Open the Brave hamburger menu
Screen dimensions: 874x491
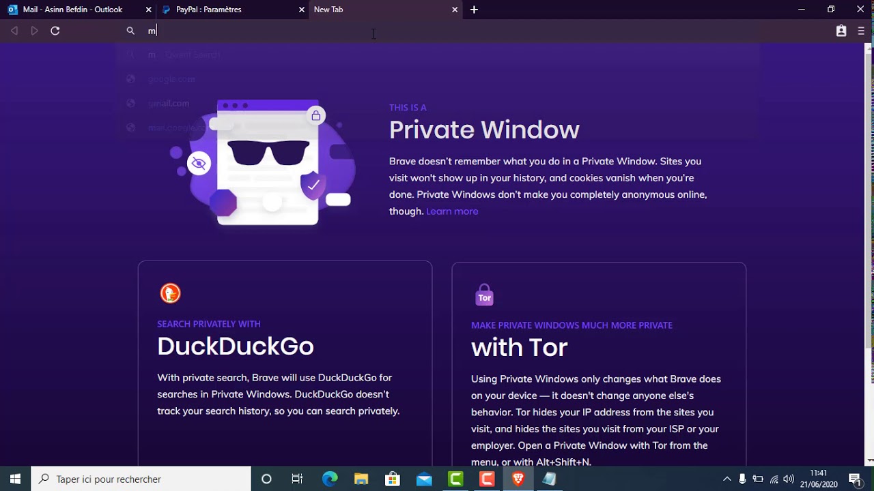point(861,31)
